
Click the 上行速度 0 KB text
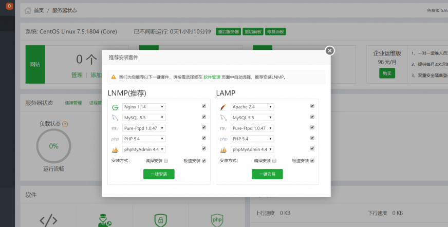point(273,213)
